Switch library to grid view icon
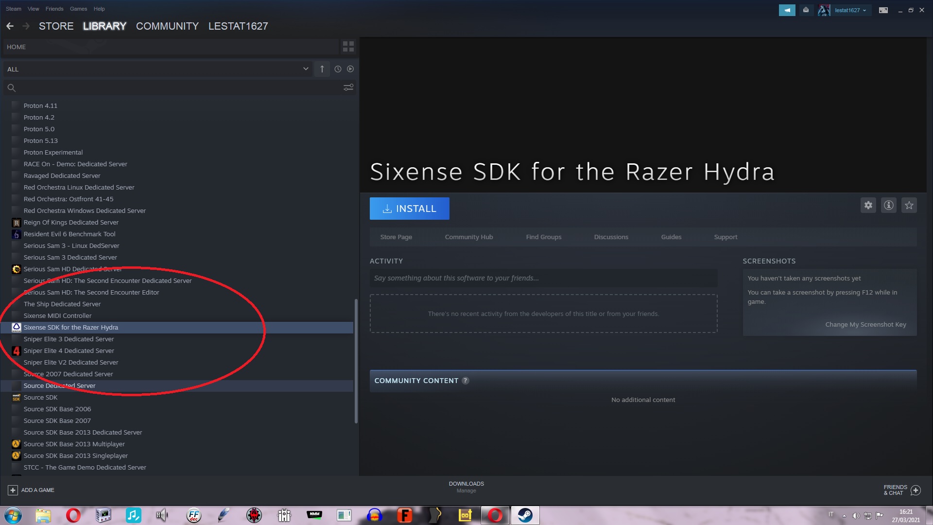Image resolution: width=933 pixels, height=525 pixels. (348, 47)
